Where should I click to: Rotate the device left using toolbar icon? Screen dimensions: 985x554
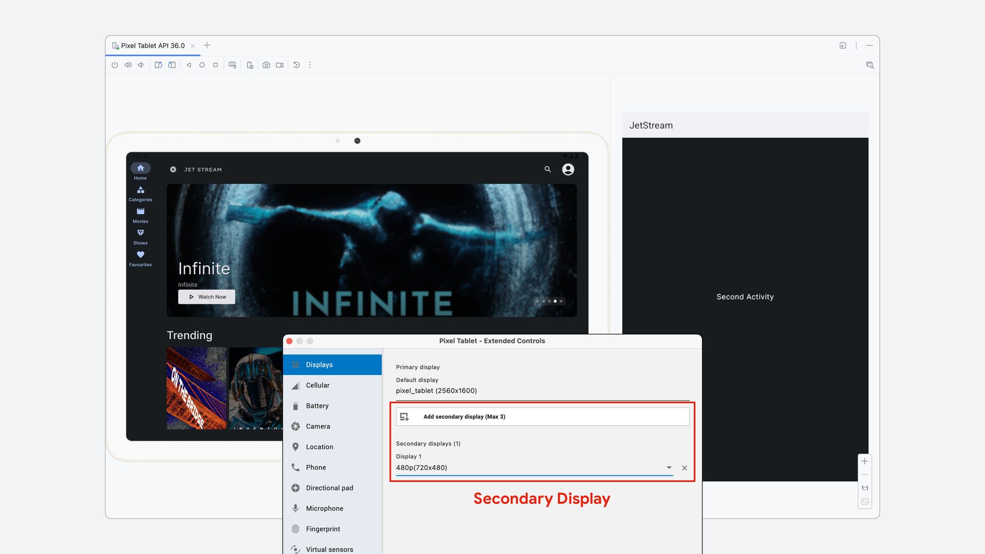[x=159, y=65]
